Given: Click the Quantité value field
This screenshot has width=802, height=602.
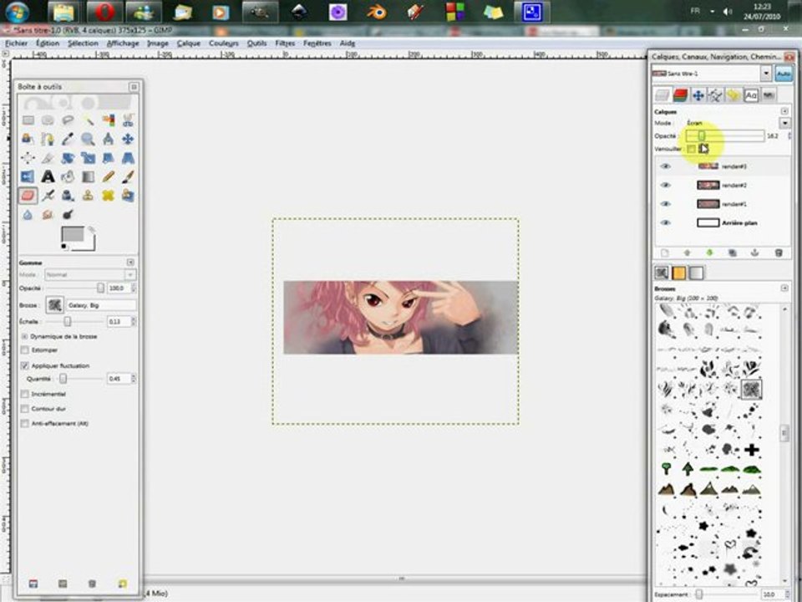Looking at the screenshot, I should (118, 379).
